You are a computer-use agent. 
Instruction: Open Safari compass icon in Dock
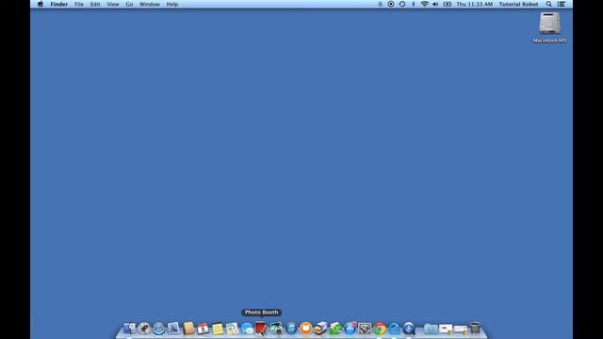click(x=159, y=329)
